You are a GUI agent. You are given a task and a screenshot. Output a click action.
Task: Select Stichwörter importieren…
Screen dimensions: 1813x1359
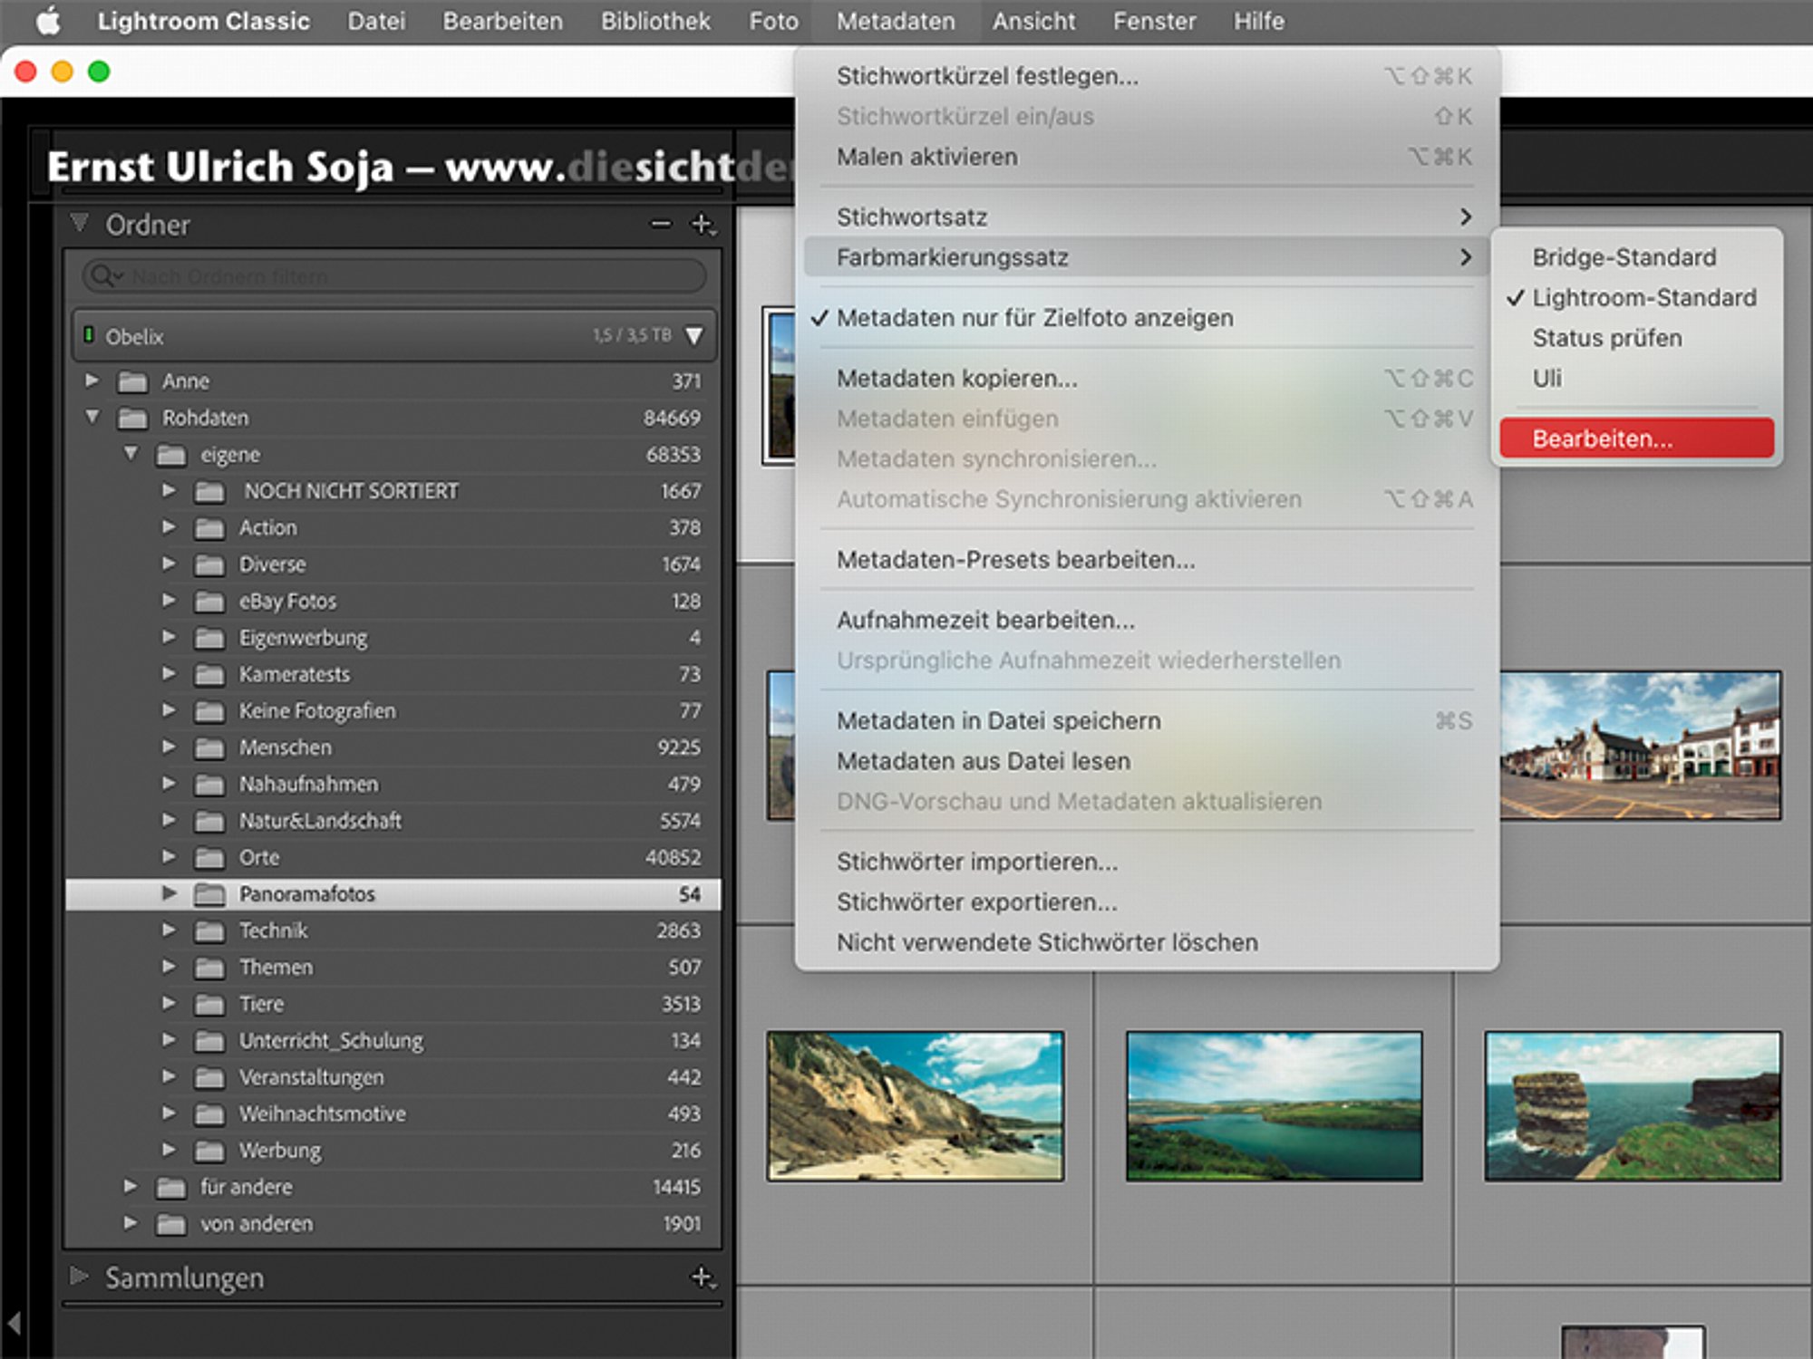click(1147, 862)
